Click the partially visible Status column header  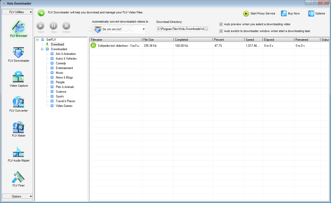coord(325,40)
